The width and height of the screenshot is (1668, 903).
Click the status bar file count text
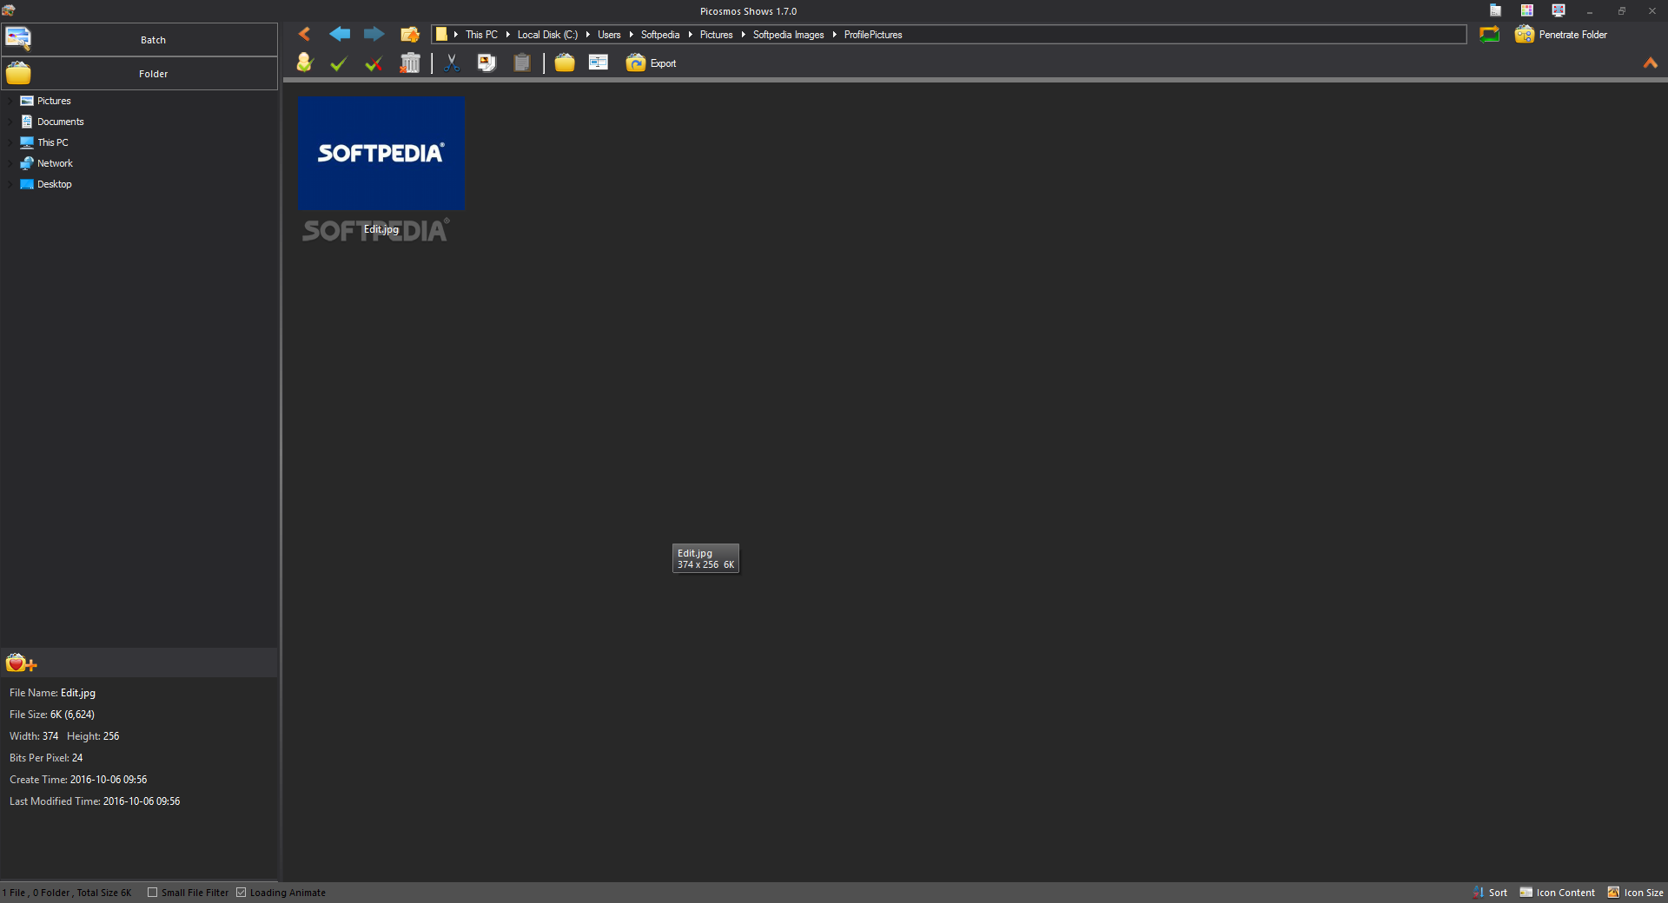tap(67, 893)
